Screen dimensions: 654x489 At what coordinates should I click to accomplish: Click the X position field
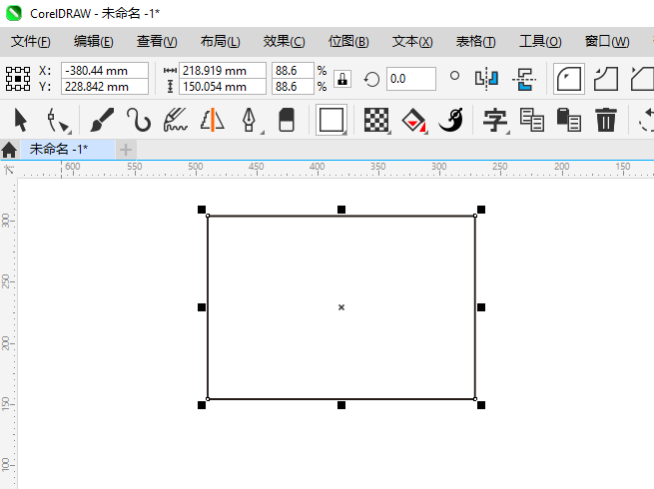105,71
